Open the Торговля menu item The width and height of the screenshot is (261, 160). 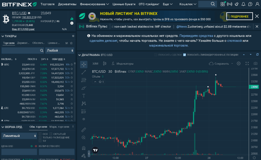point(47,4)
